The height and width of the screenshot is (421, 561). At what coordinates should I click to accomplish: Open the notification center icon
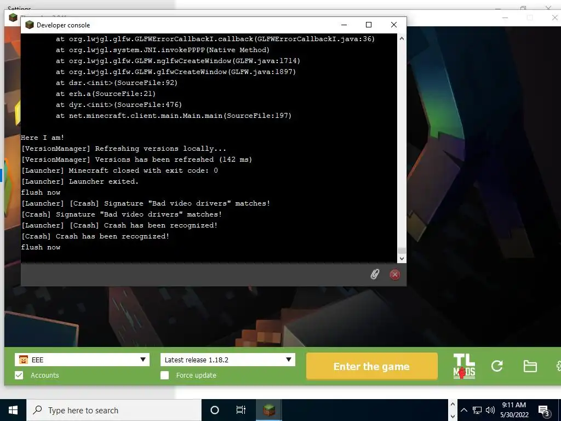coord(544,411)
